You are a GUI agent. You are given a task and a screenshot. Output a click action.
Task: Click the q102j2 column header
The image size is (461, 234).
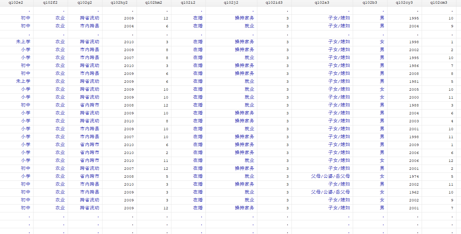[231, 3]
